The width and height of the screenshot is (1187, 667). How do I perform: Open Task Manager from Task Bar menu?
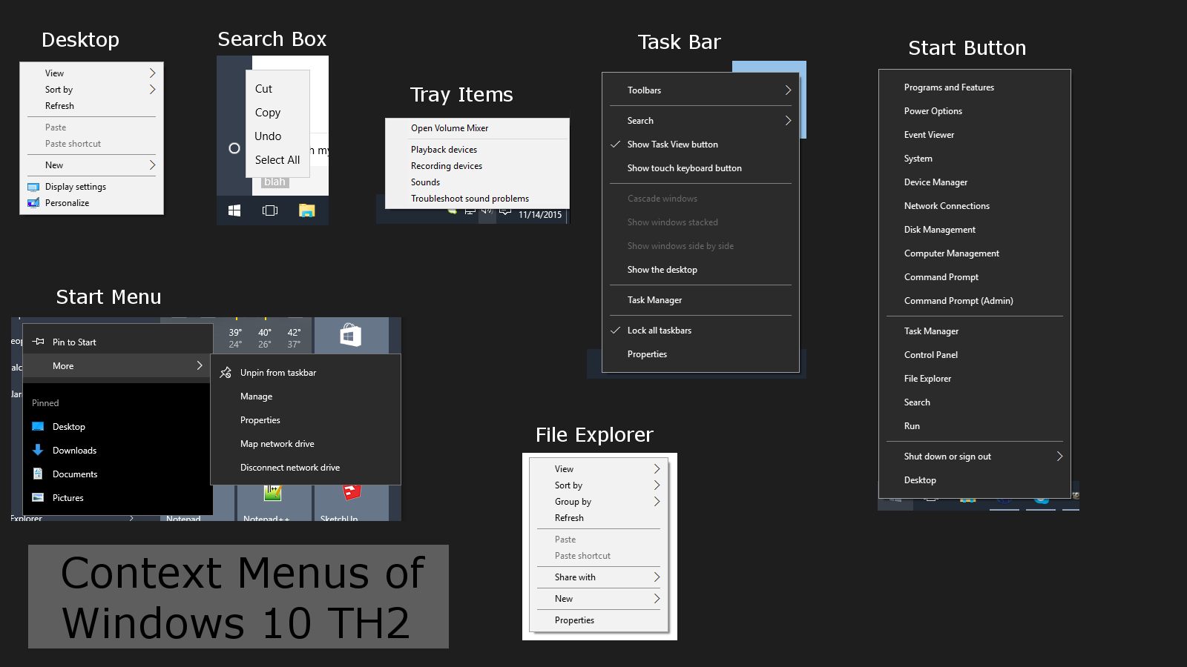click(654, 300)
